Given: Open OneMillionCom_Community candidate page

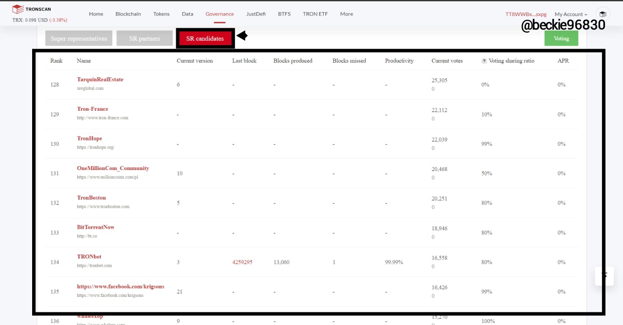Looking at the screenshot, I should tap(113, 168).
